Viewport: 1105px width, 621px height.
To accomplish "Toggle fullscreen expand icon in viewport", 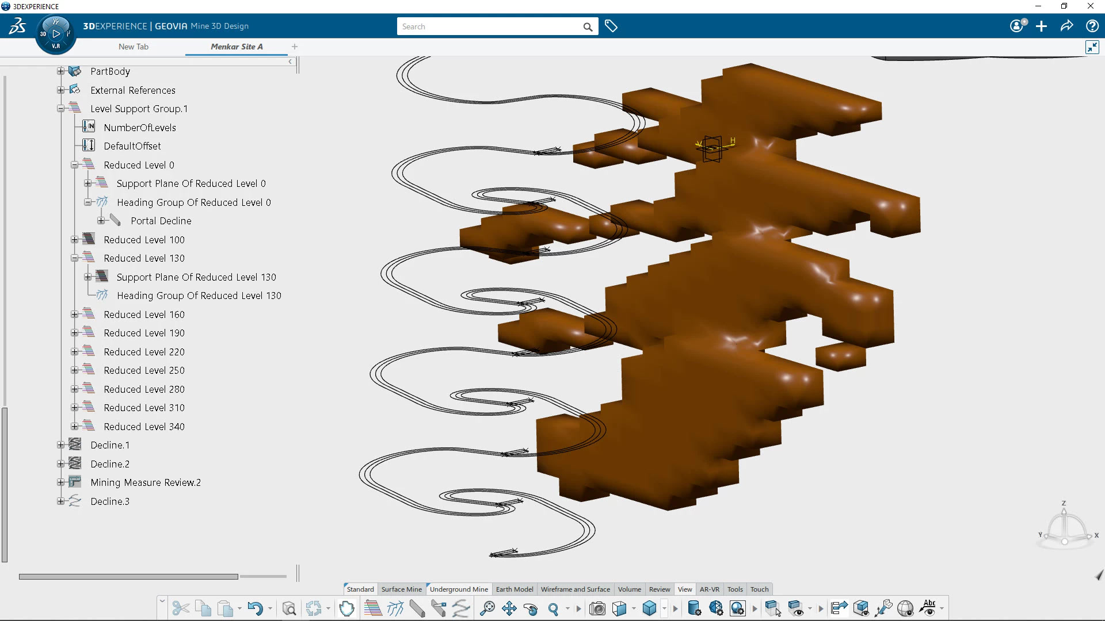I will pyautogui.click(x=1092, y=47).
